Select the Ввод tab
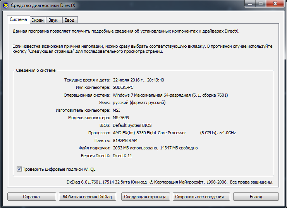This screenshot has width=287, height=208. (70, 20)
